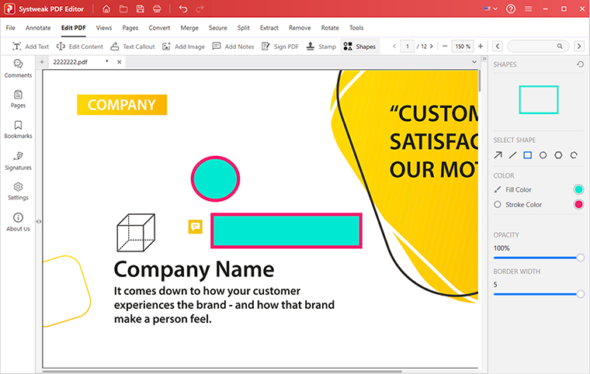The width and height of the screenshot is (590, 374).
Task: Reset shape properties icon
Action: coord(580,64)
